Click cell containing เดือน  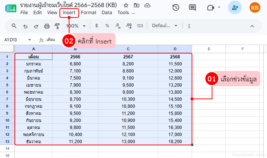click(33, 57)
